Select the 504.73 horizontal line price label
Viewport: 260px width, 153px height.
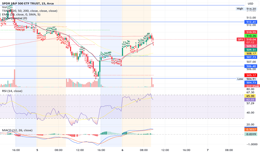(251, 83)
